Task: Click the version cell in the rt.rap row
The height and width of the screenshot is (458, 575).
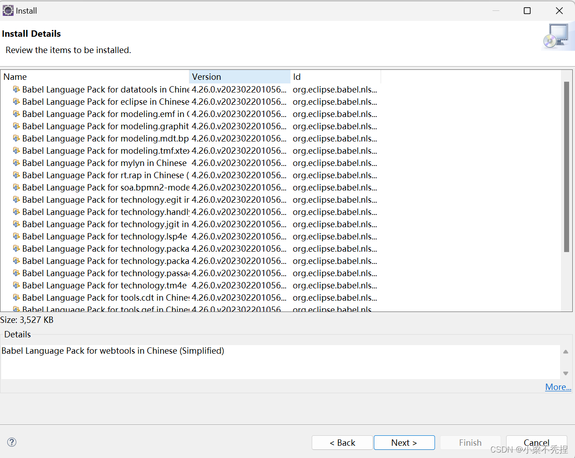Action: click(239, 175)
